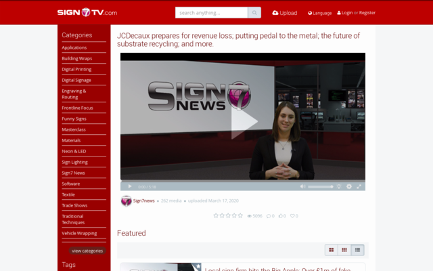
Task: Open the Materials category
Action: (x=71, y=140)
